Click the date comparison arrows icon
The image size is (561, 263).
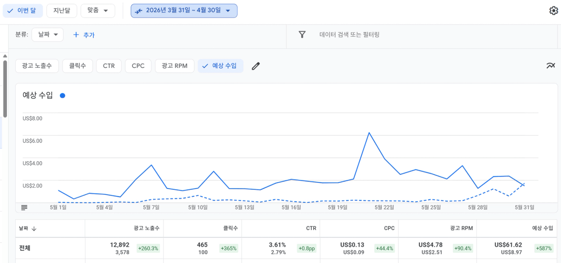point(139,11)
